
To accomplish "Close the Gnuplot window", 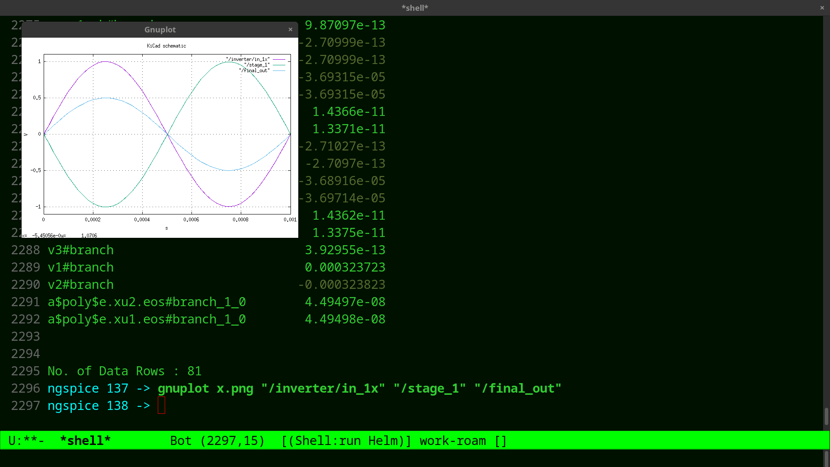I will 290,29.
